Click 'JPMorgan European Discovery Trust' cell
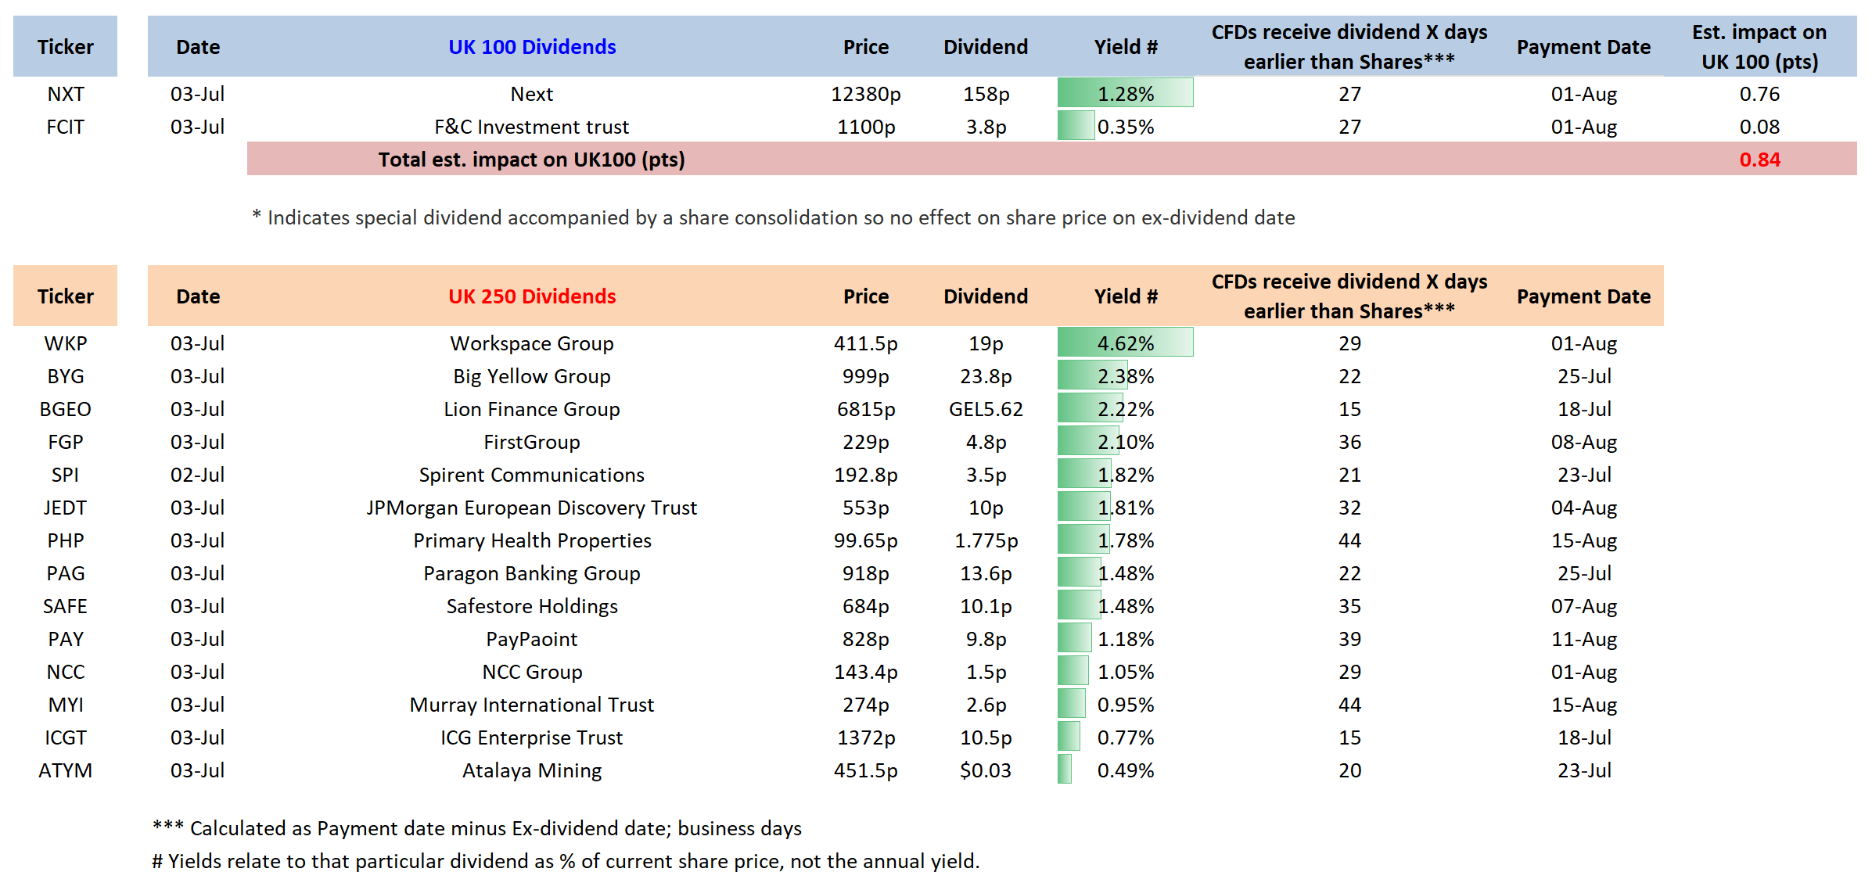 [x=532, y=508]
